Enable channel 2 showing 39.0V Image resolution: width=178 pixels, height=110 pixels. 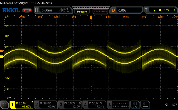46,105
